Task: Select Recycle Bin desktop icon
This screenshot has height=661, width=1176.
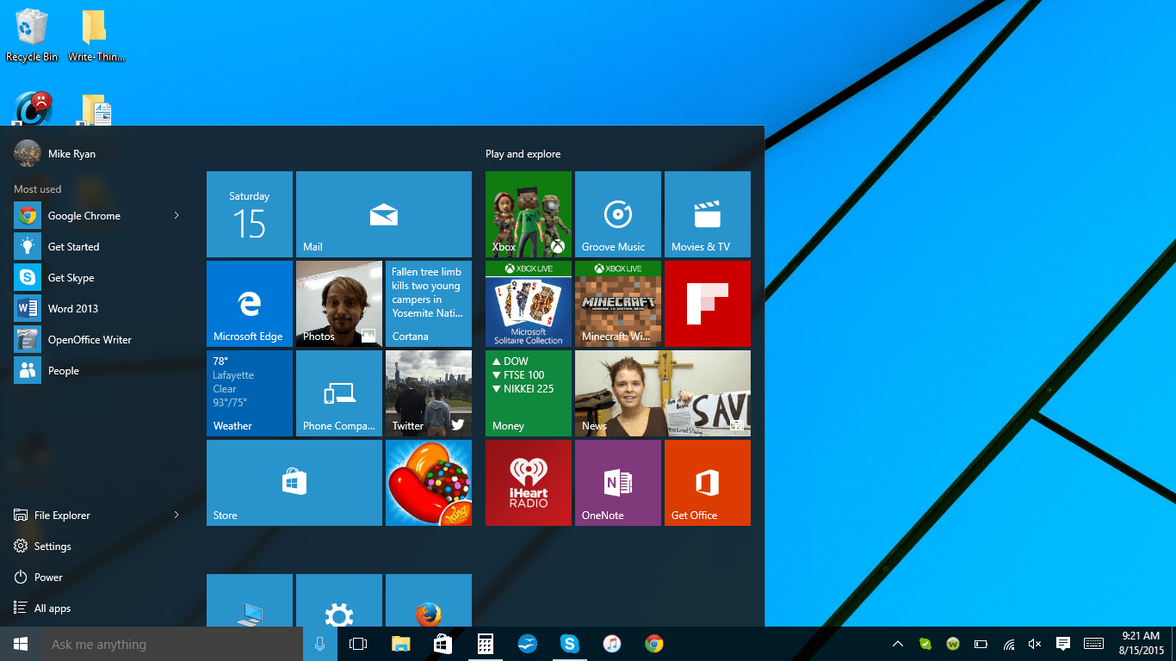Action: click(x=32, y=35)
